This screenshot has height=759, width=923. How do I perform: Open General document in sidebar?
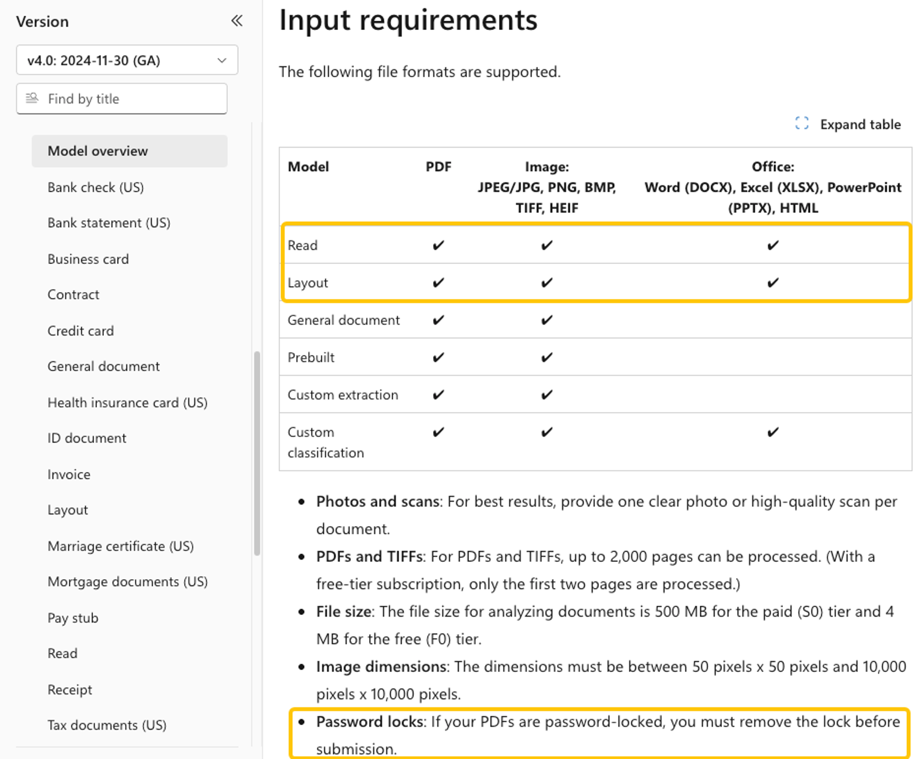(104, 367)
